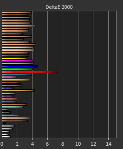Click the axis label 14
Screen dimensions: 123x149
pyautogui.click(x=109, y=144)
